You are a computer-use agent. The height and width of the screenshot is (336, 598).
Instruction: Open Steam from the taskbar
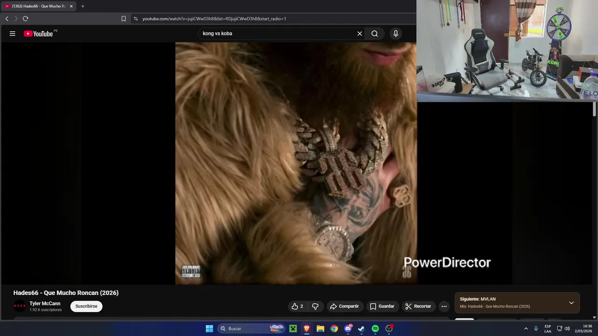click(362, 329)
